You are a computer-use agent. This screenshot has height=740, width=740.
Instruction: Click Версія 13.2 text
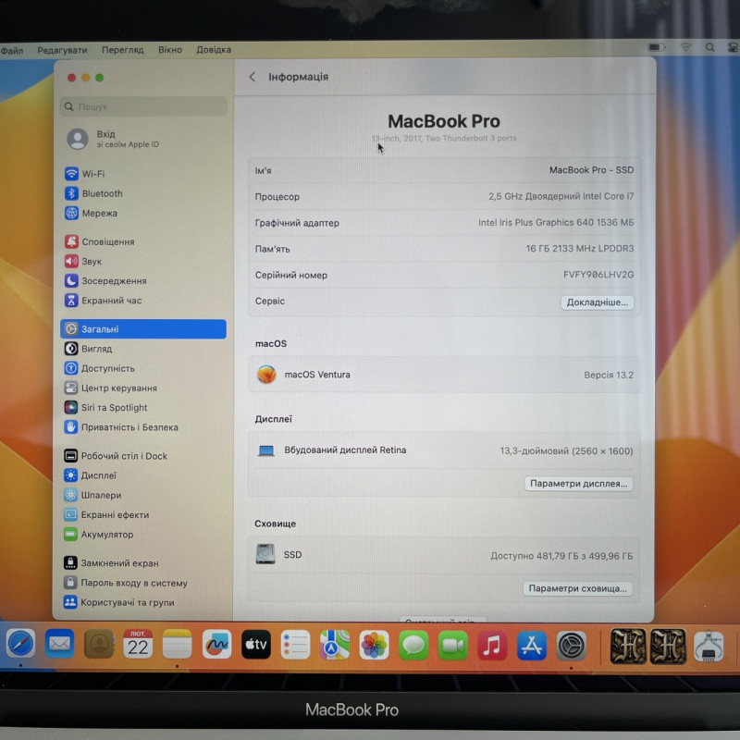pos(609,376)
